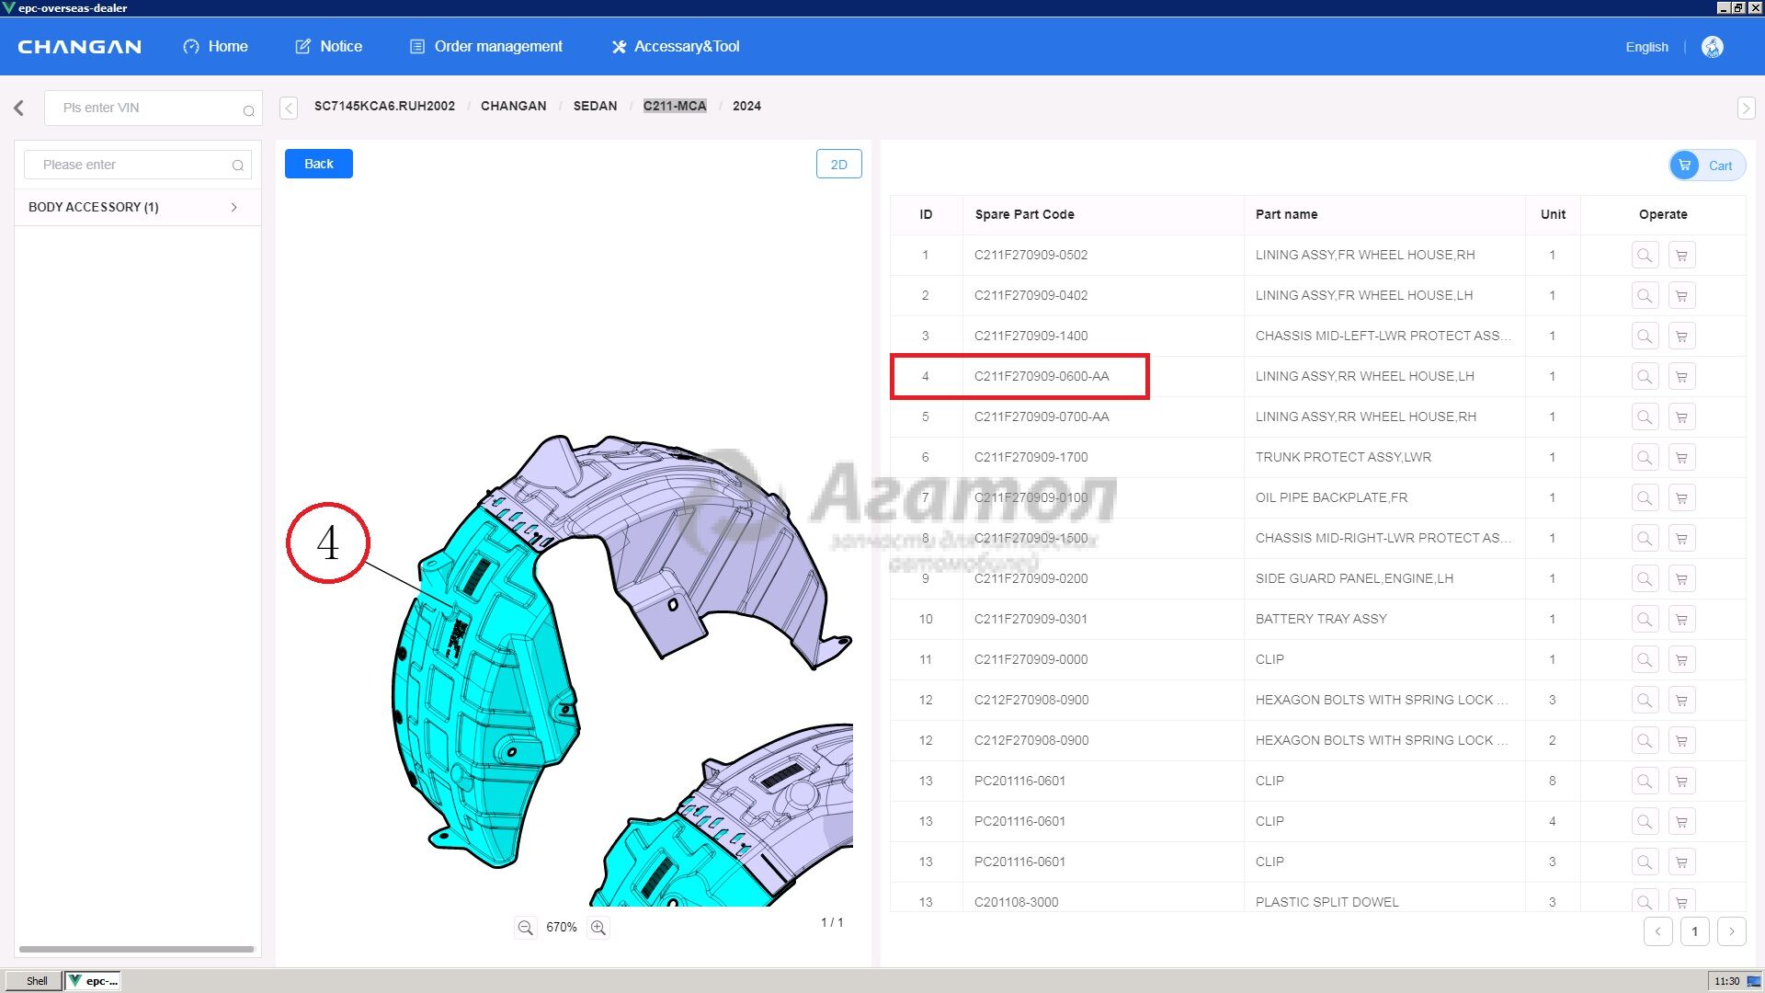Click zoom out magnifier below diagram

pos(525,928)
